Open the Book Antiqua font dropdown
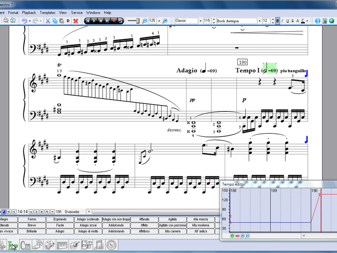Image resolution: width=337 pixels, height=253 pixels. pos(259,21)
